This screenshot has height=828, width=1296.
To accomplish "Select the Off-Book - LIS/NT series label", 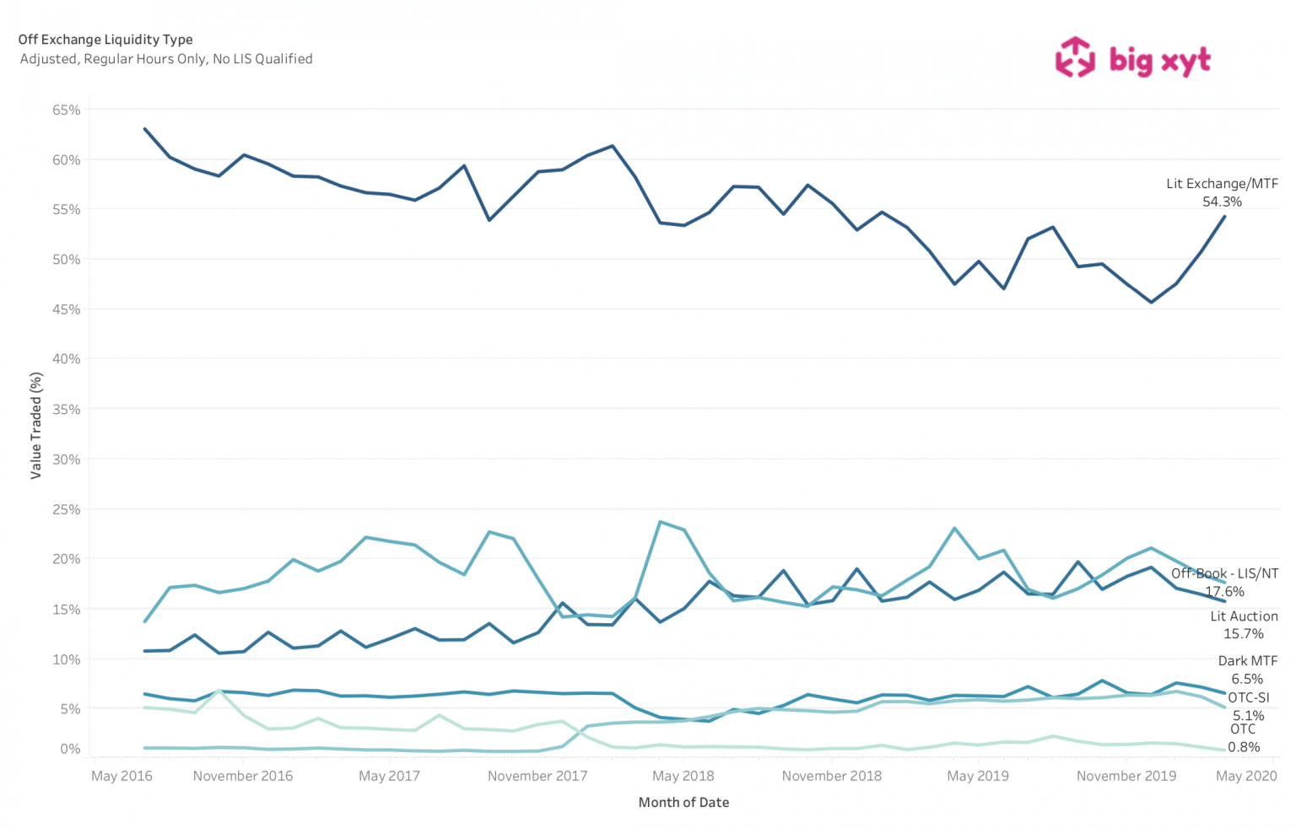I will coord(1224,573).
